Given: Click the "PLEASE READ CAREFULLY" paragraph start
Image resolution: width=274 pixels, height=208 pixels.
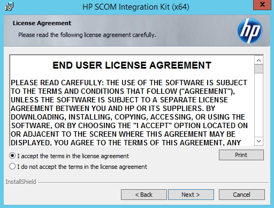Looking at the screenshot, I should pyautogui.click(x=57, y=83).
